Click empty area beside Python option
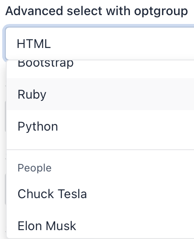The width and height of the screenshot is (194, 239). tap(127, 126)
